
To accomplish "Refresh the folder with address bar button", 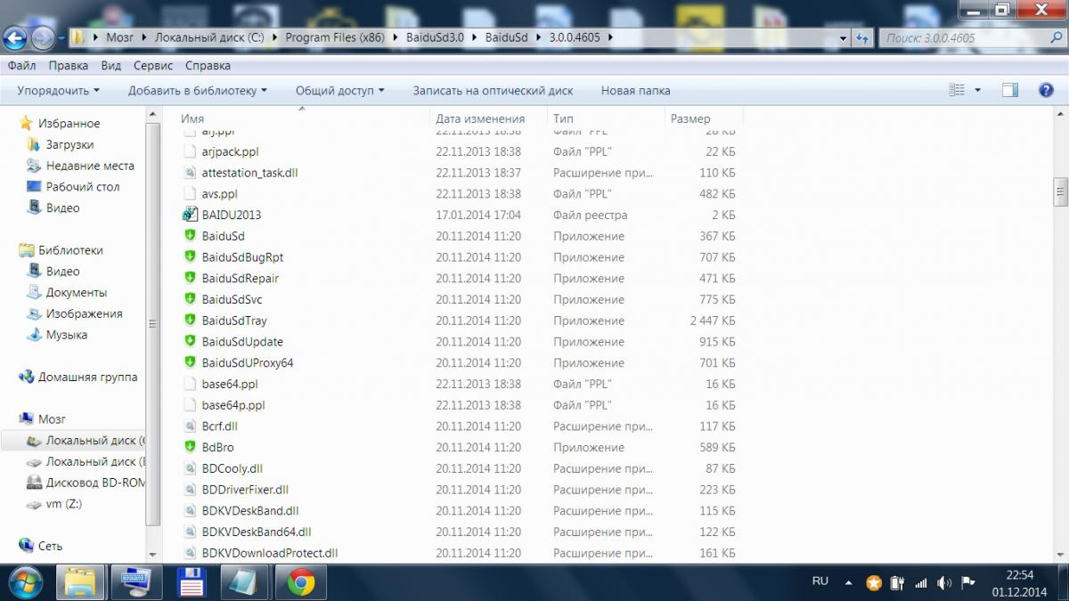I will tap(861, 38).
